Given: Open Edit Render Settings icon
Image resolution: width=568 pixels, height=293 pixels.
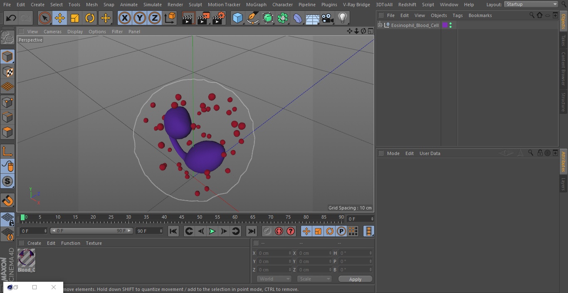Looking at the screenshot, I should (x=219, y=18).
